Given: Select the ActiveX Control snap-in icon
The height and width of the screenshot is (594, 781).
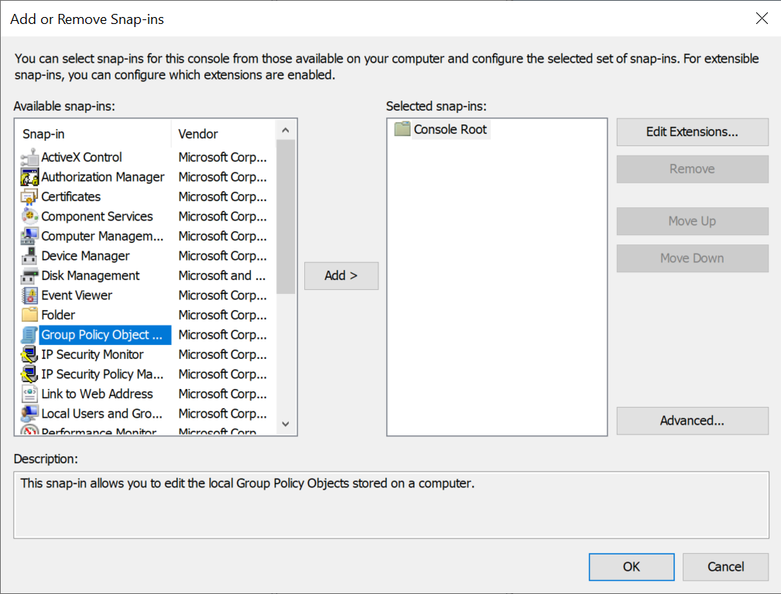Looking at the screenshot, I should coord(29,157).
